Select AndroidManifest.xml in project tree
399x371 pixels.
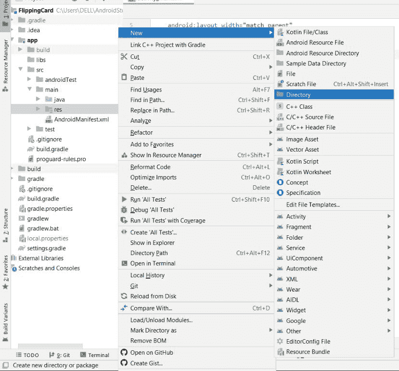coord(81,119)
